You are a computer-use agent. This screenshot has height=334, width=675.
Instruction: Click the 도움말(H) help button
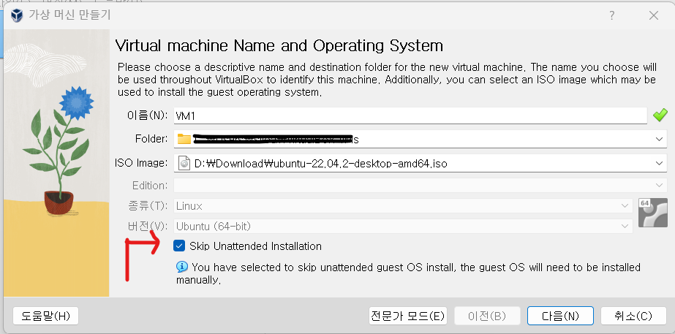pos(45,316)
